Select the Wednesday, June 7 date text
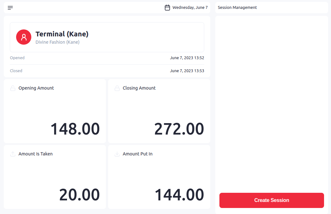This screenshot has height=214, width=331. (190, 8)
